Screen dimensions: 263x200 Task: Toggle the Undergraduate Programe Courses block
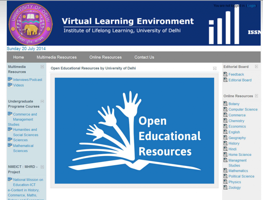pos(42,101)
